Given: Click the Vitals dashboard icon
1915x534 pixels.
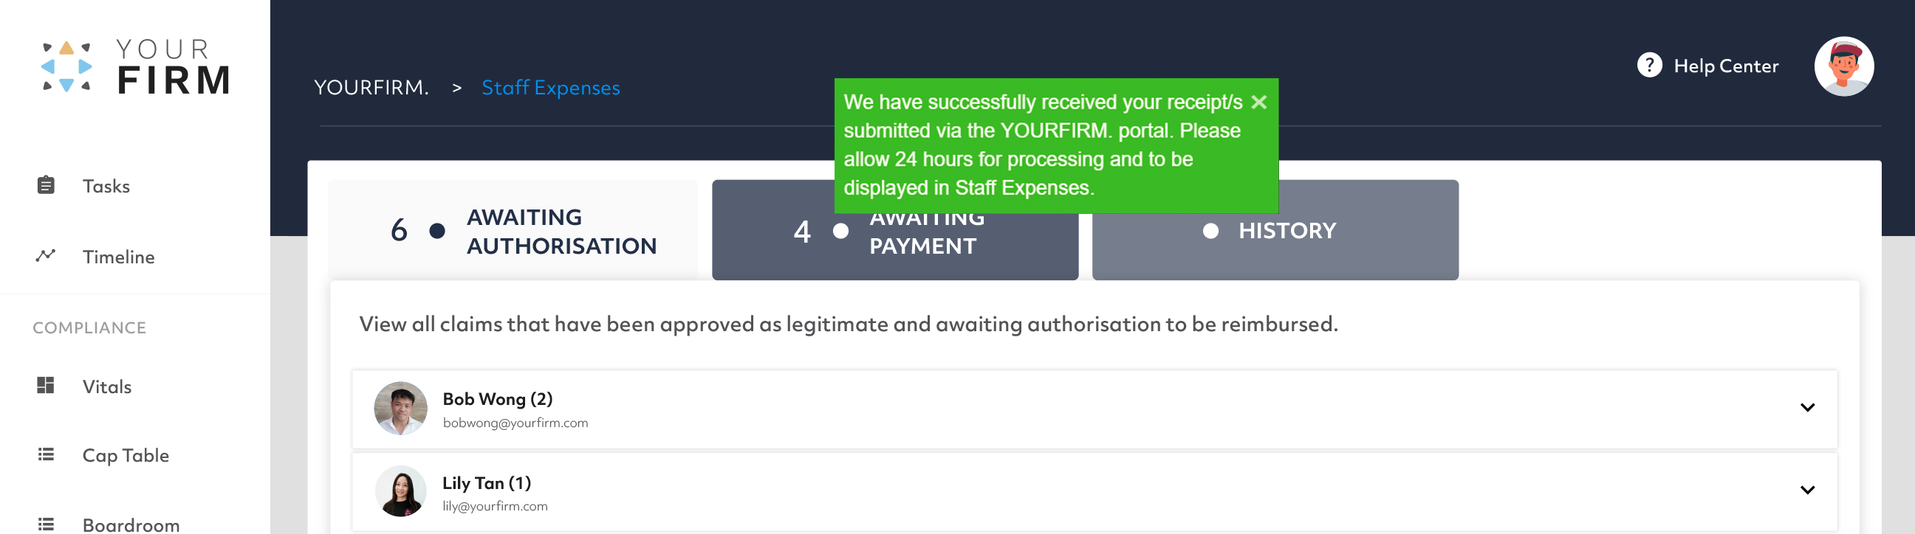Looking at the screenshot, I should (x=45, y=386).
